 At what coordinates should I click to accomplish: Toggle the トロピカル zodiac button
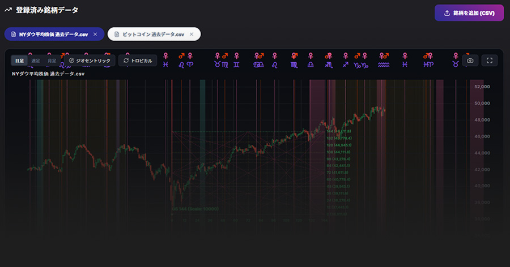(138, 60)
